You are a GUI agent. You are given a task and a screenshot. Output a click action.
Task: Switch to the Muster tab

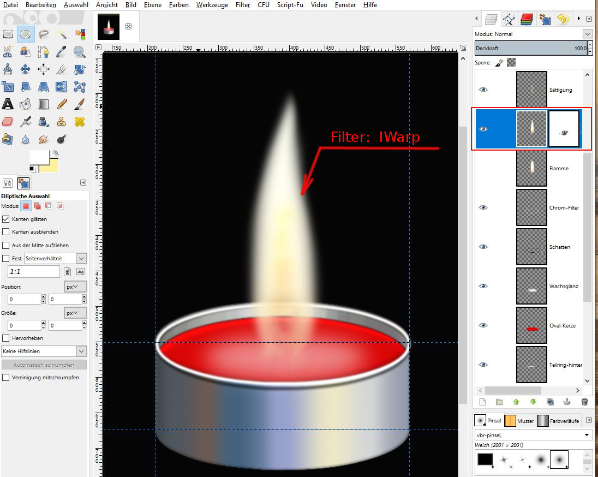(519, 421)
